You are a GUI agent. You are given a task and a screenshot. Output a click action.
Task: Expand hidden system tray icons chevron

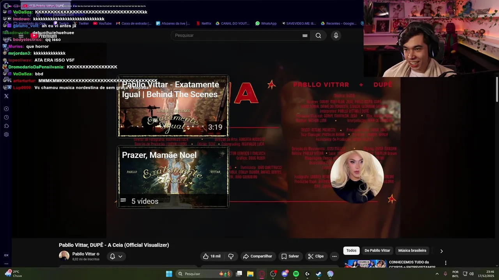coord(437,274)
